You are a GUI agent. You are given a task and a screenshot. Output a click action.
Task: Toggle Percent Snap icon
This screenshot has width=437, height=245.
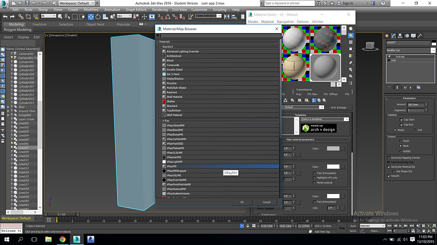pos(175,16)
